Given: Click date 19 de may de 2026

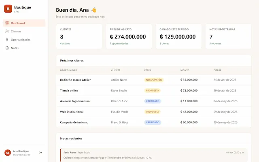Looking at the screenshot, I should click(225, 122).
